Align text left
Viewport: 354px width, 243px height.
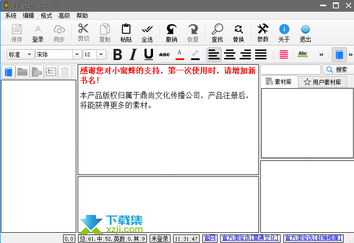coord(214,54)
